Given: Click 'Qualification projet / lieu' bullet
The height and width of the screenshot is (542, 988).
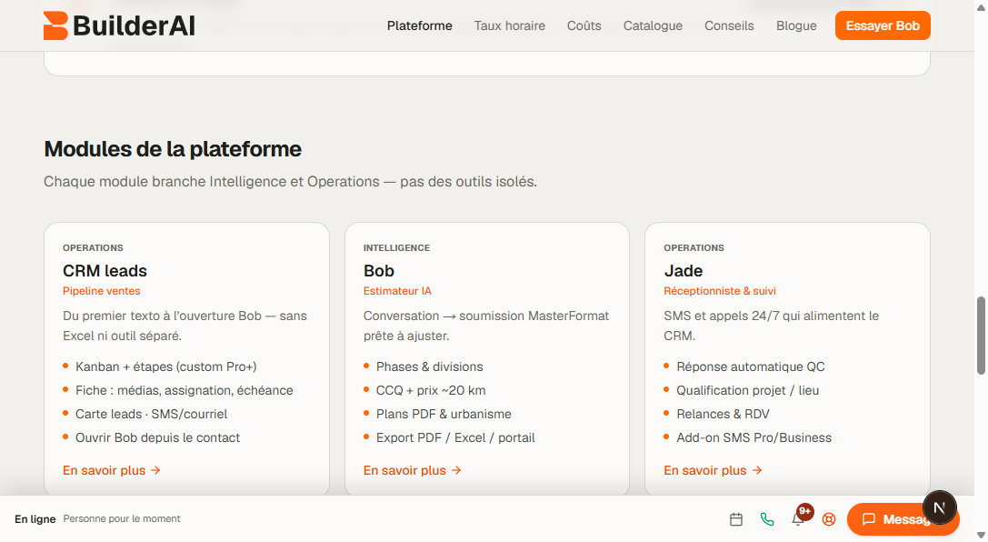Looking at the screenshot, I should [747, 391].
